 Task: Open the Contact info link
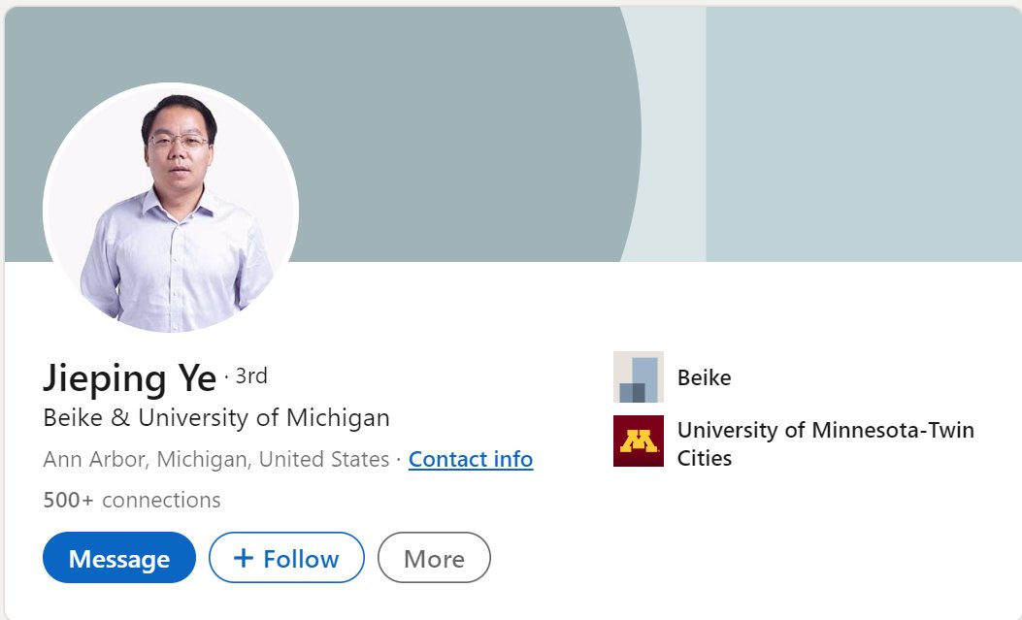point(471,459)
